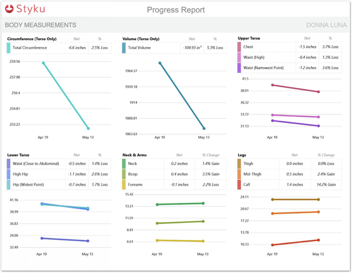352x273 pixels.
Task: Click the -6.6 inches net value
Action: [x=77, y=48]
